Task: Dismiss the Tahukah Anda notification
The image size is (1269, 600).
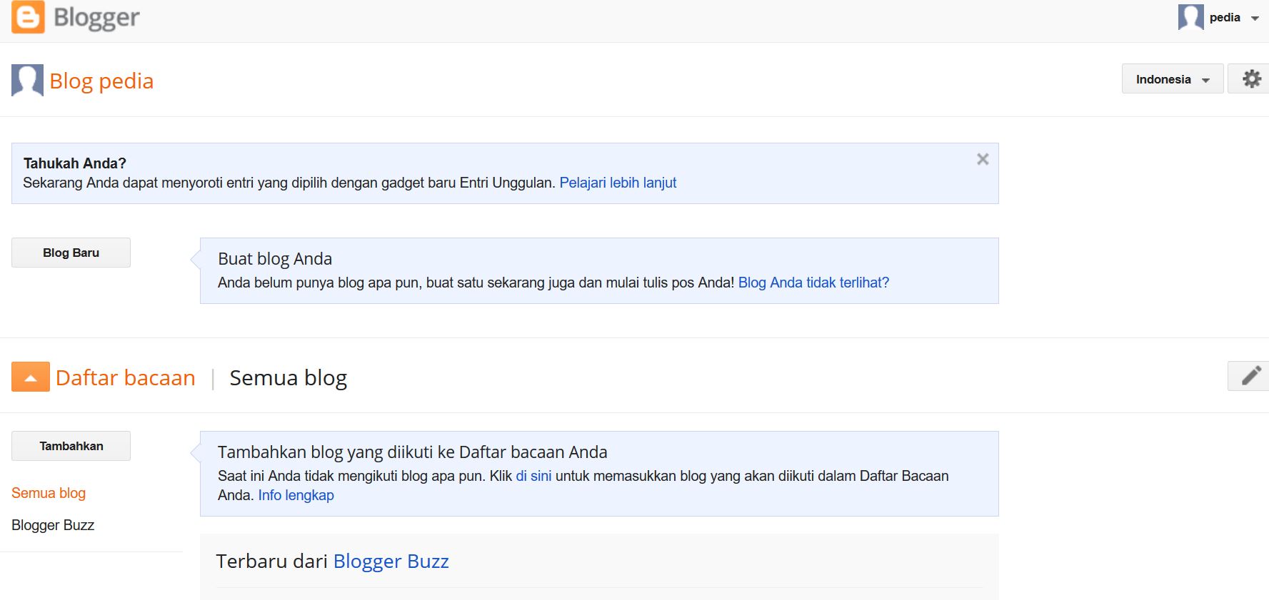Action: click(983, 159)
